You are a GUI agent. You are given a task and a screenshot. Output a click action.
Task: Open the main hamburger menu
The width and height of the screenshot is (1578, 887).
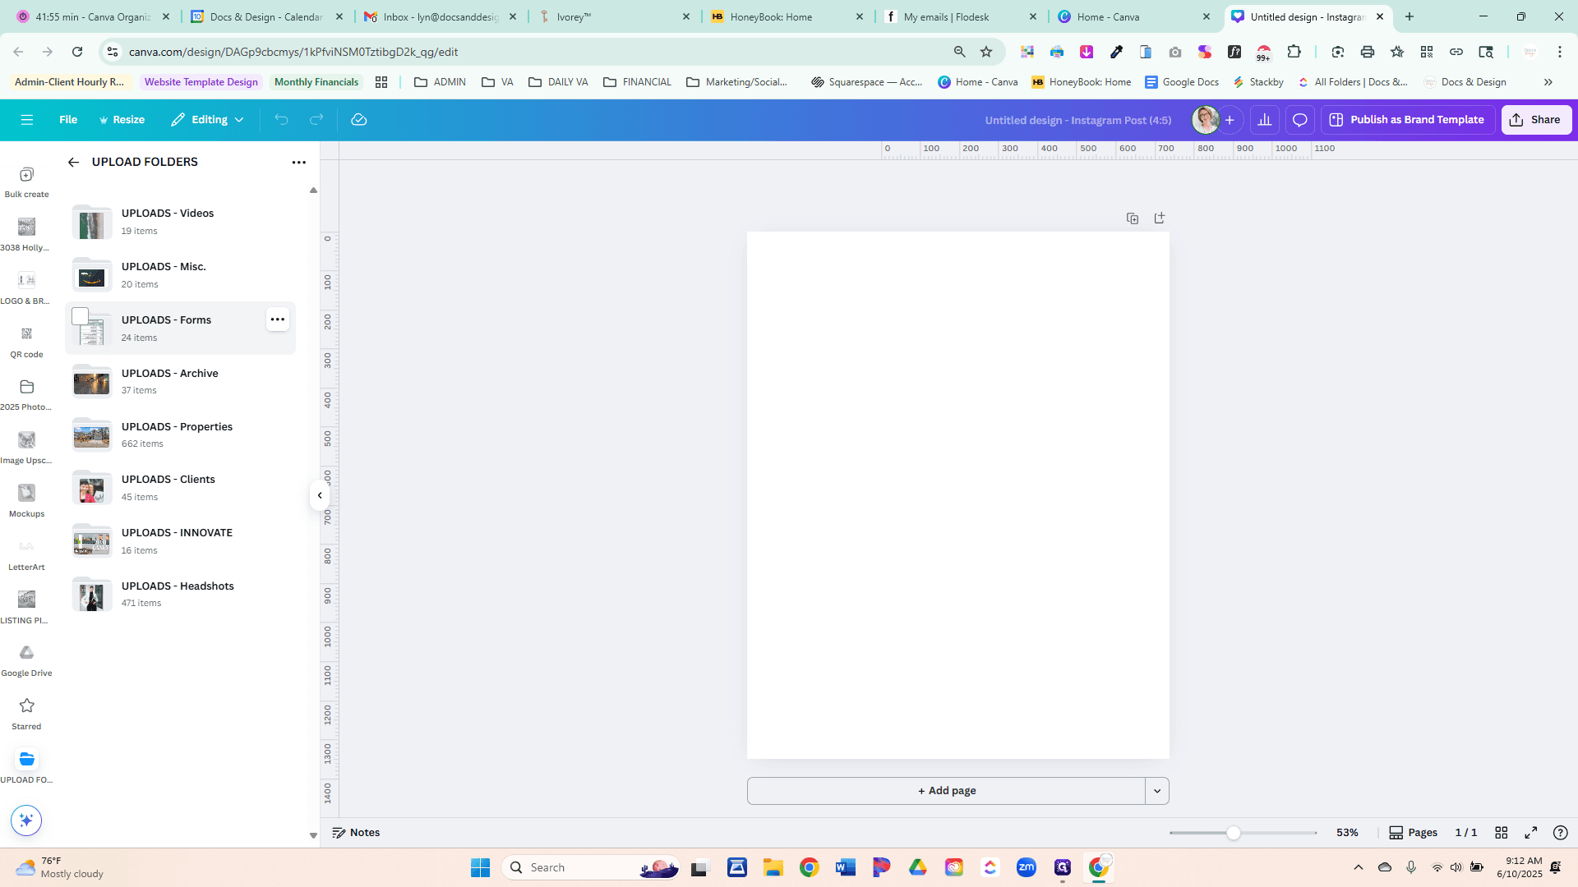click(x=27, y=120)
